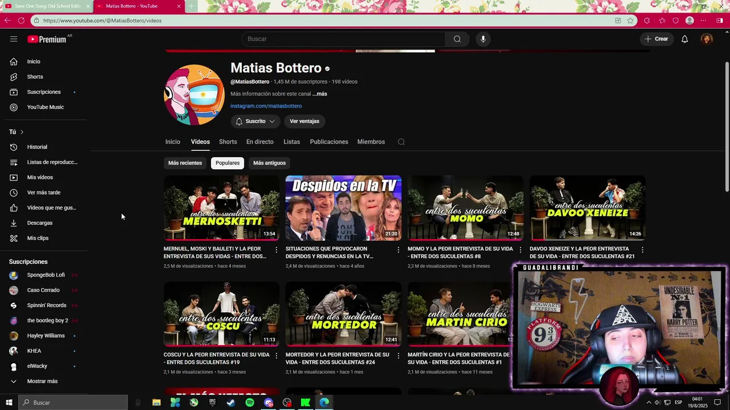The height and width of the screenshot is (410, 730).
Task: Click the Buscar search field
Action: pos(343,39)
